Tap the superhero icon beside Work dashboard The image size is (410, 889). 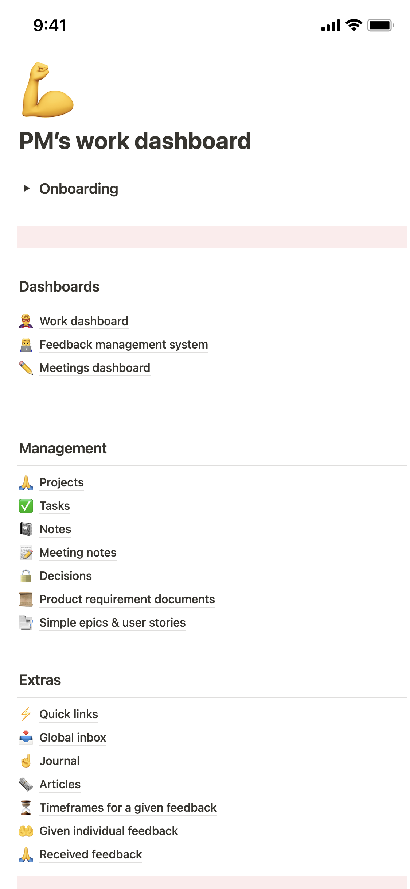26,321
